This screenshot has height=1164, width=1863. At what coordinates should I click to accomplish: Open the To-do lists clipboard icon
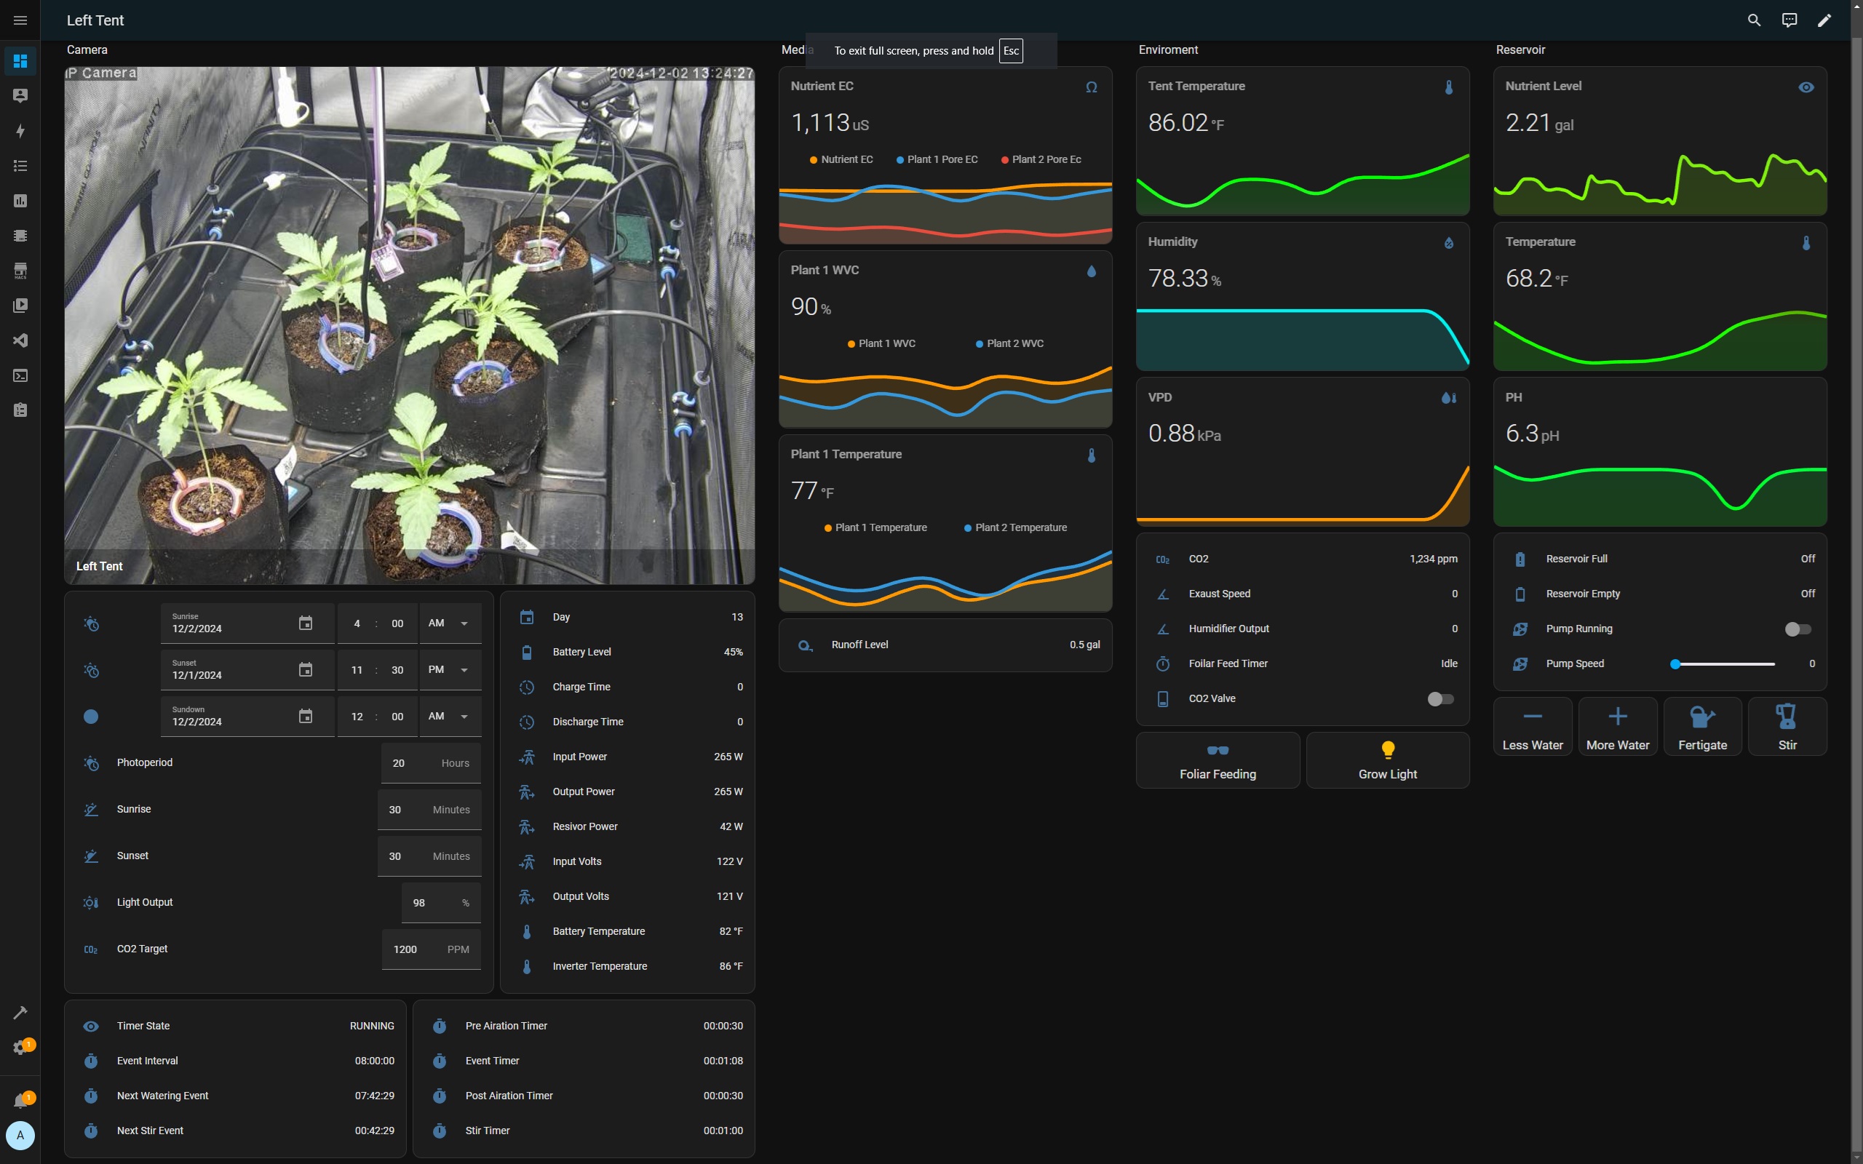(20, 410)
